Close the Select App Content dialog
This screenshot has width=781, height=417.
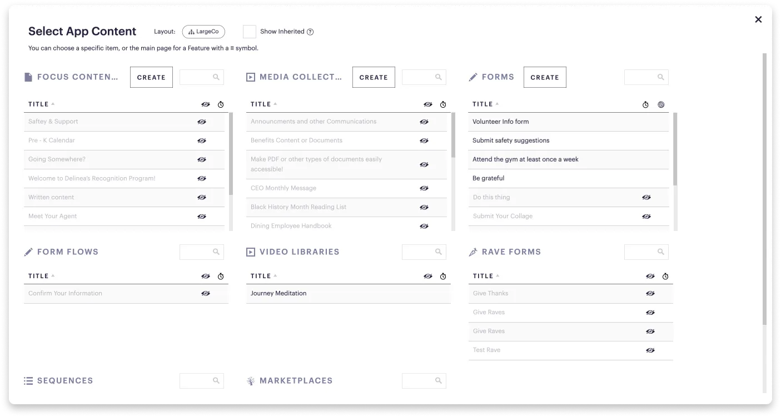[x=758, y=19]
